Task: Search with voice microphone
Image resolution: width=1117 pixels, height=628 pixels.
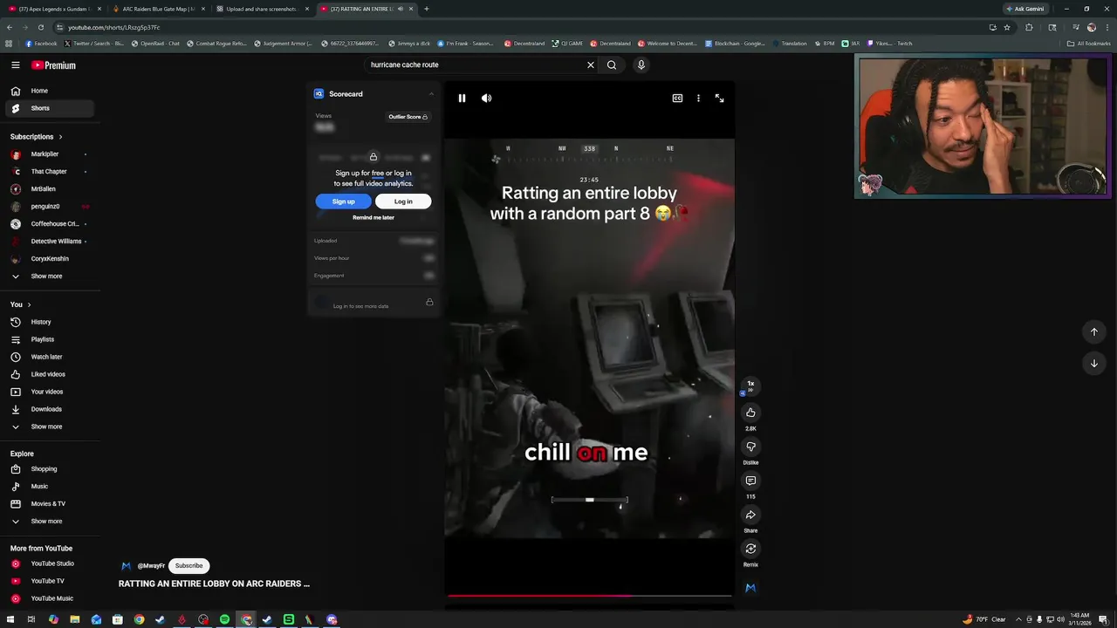Action: [641, 65]
